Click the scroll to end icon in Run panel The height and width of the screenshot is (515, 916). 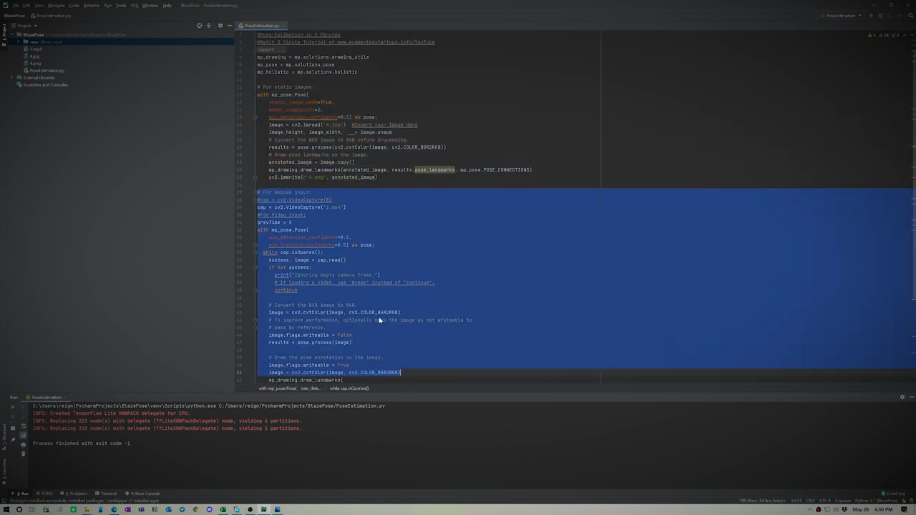[x=23, y=436]
